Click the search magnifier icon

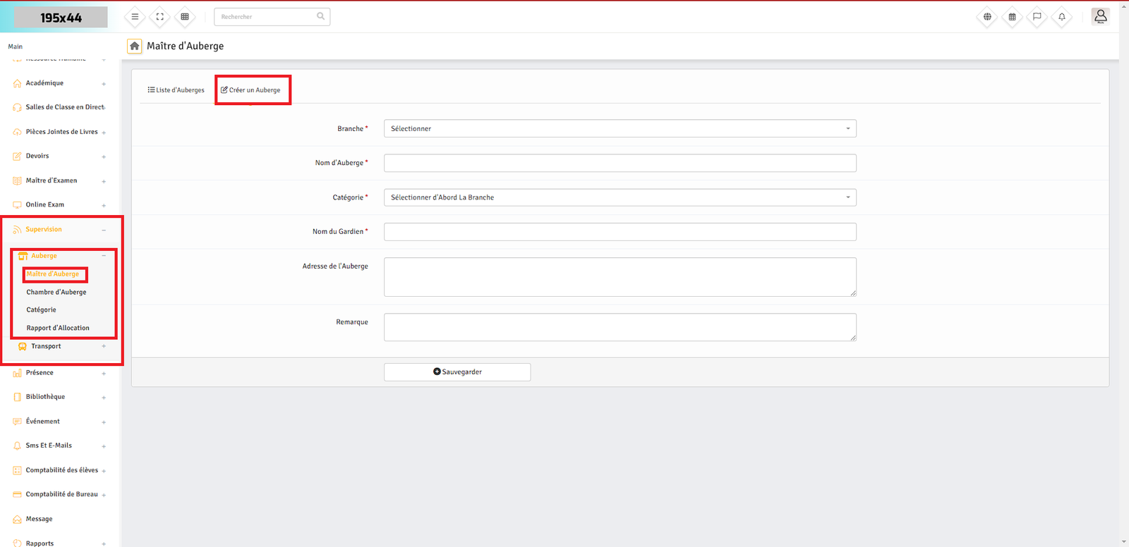coord(320,16)
